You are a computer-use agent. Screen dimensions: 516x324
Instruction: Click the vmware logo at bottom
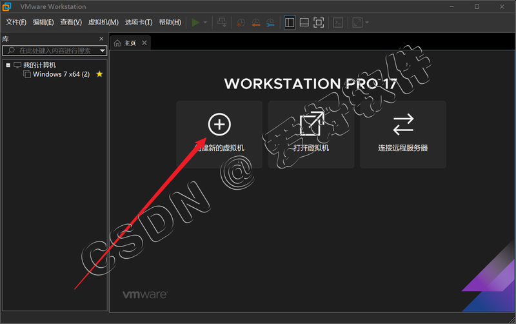pos(144,294)
